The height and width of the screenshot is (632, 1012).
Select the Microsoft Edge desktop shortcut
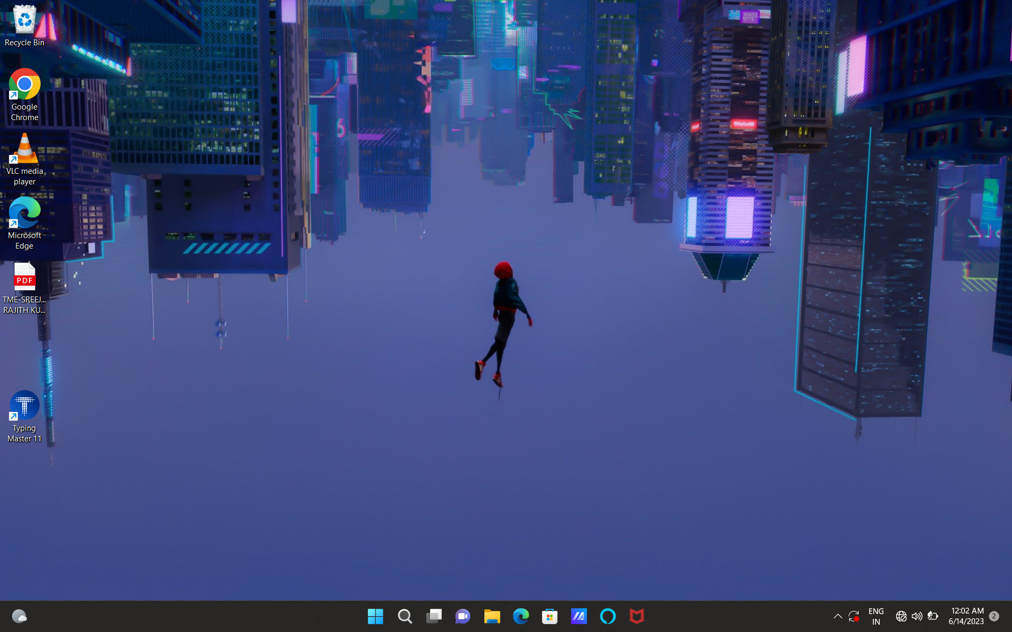[x=24, y=224]
